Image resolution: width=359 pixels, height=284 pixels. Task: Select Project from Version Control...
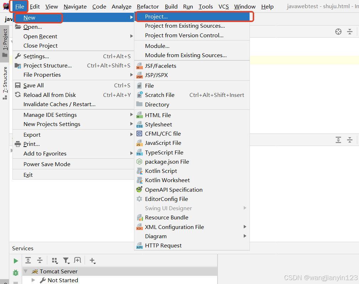[192, 35]
